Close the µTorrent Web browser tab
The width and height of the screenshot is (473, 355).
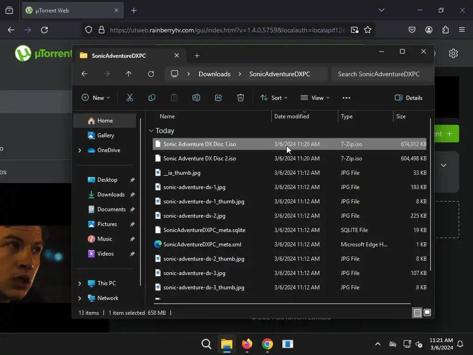coord(116,11)
